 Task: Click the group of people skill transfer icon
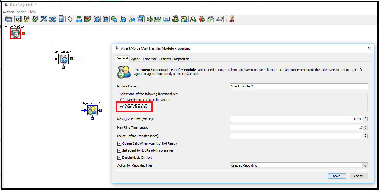[175, 19]
